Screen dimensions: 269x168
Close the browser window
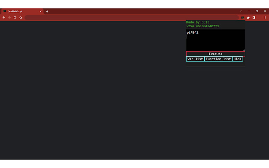point(265,11)
